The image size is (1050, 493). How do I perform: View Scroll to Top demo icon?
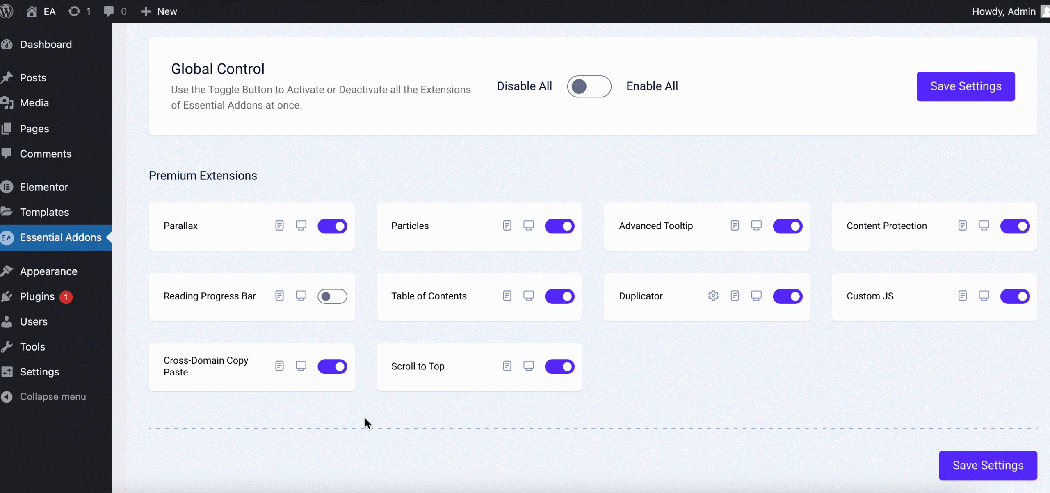coord(529,366)
